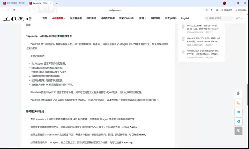The height and width of the screenshot is (149, 249).
Task: Click the 购买建议与总结 heading
Action: point(35,111)
